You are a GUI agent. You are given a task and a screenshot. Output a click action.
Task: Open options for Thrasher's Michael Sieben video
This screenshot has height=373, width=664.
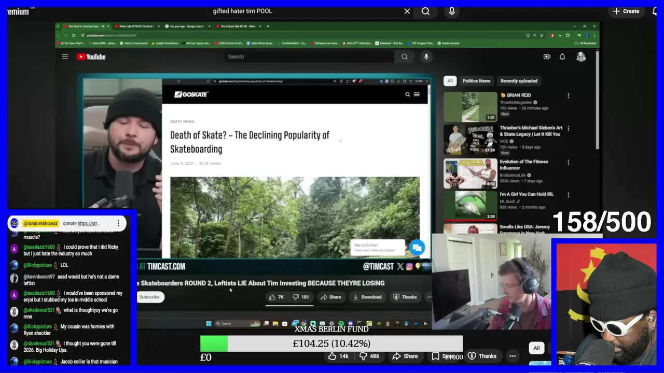[x=568, y=128]
